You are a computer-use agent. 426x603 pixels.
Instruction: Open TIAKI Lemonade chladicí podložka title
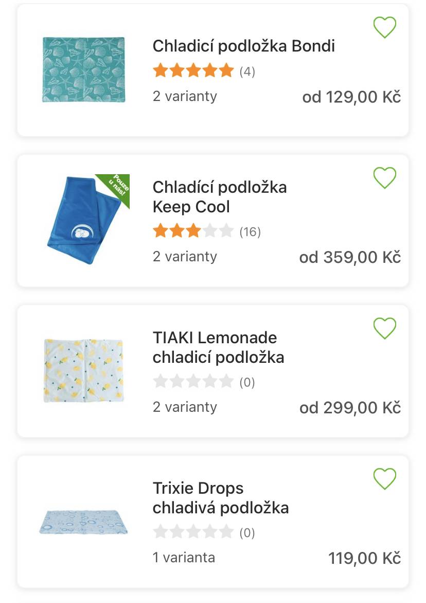click(x=218, y=347)
